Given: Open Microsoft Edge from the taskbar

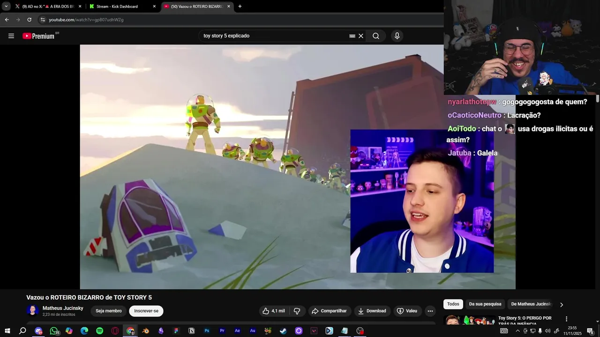Looking at the screenshot, I should tap(84, 331).
